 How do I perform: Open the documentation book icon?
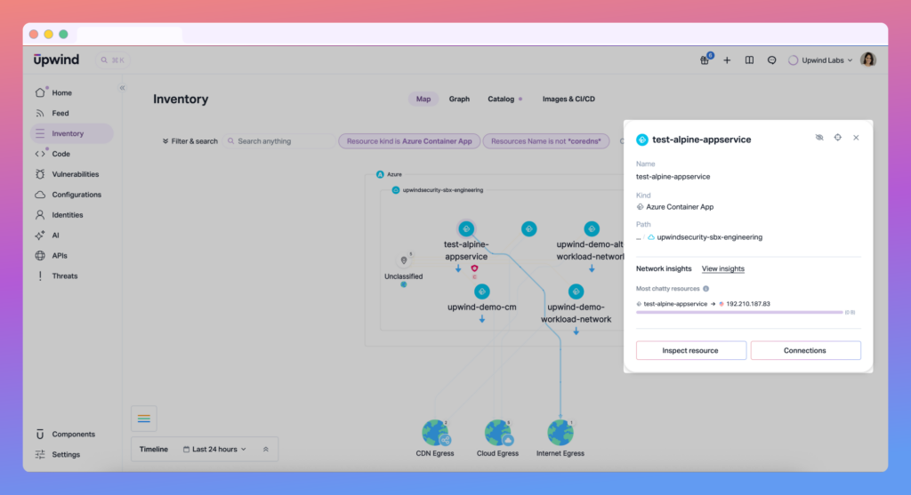pyautogui.click(x=749, y=60)
